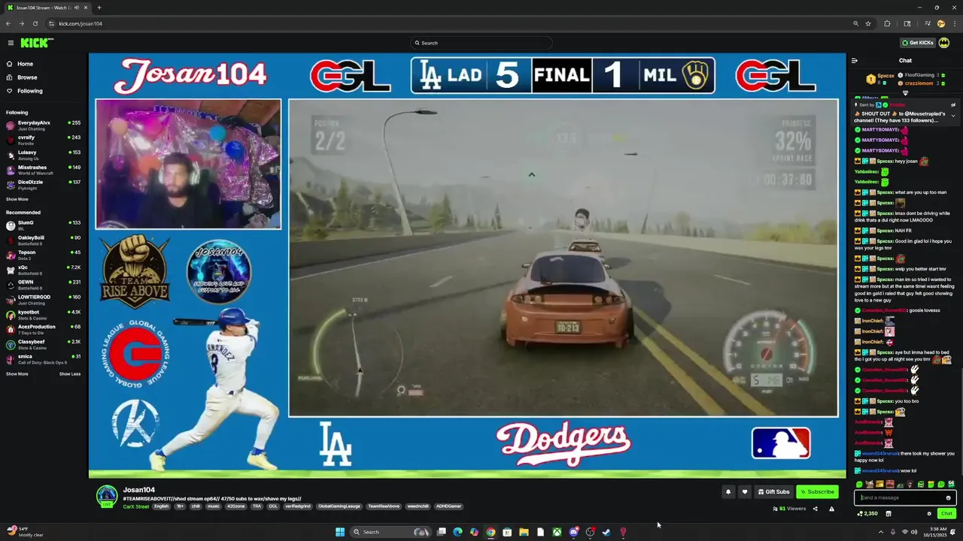Expand the pinned SHOUT OUT message
The height and width of the screenshot is (541, 963).
coord(953,116)
